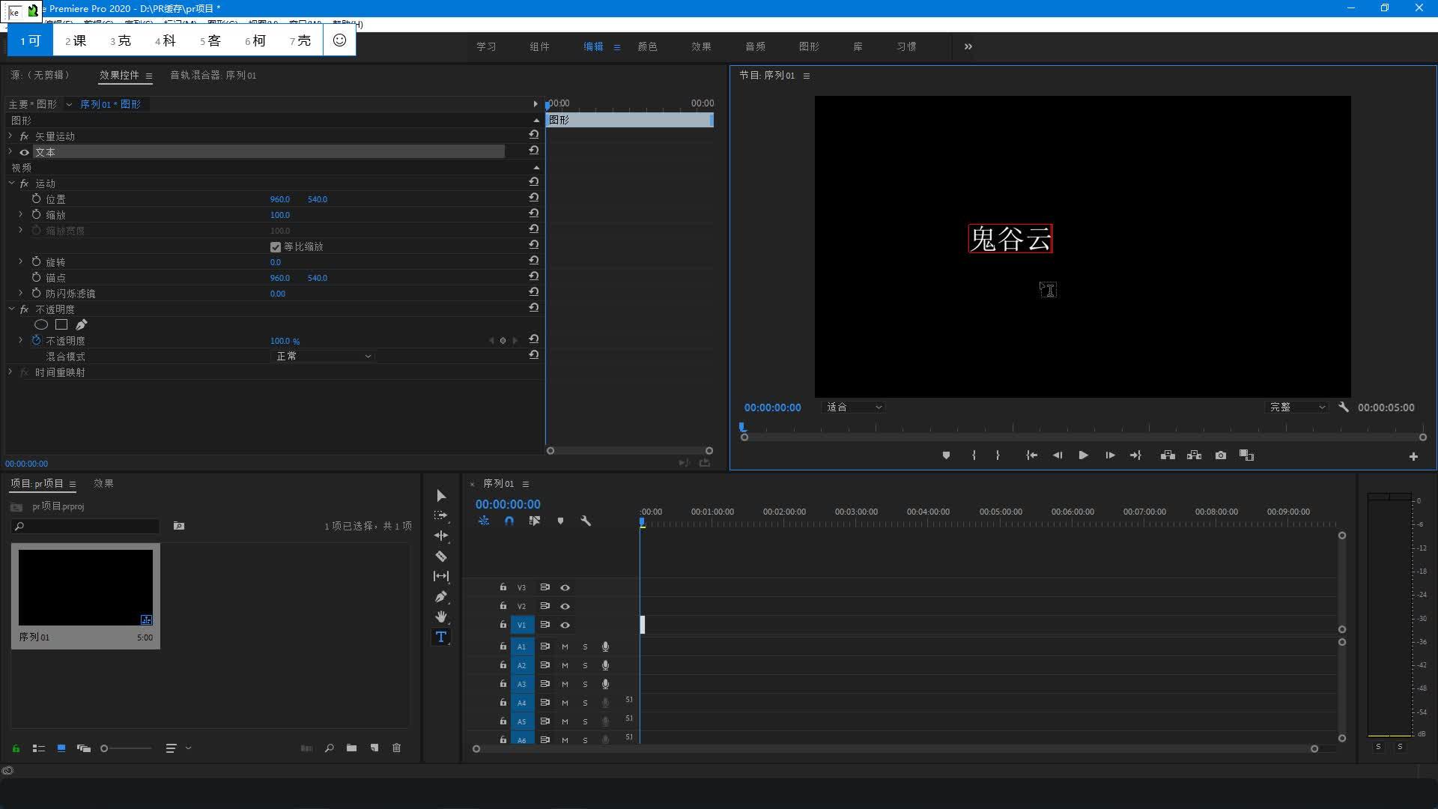
Task: Create ellipse mask for opacity
Action: click(41, 324)
